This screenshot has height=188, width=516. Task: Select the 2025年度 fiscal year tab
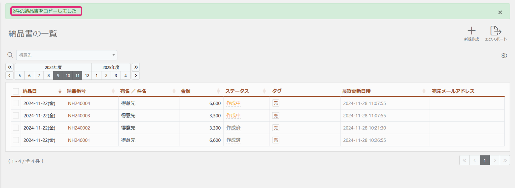[111, 67]
